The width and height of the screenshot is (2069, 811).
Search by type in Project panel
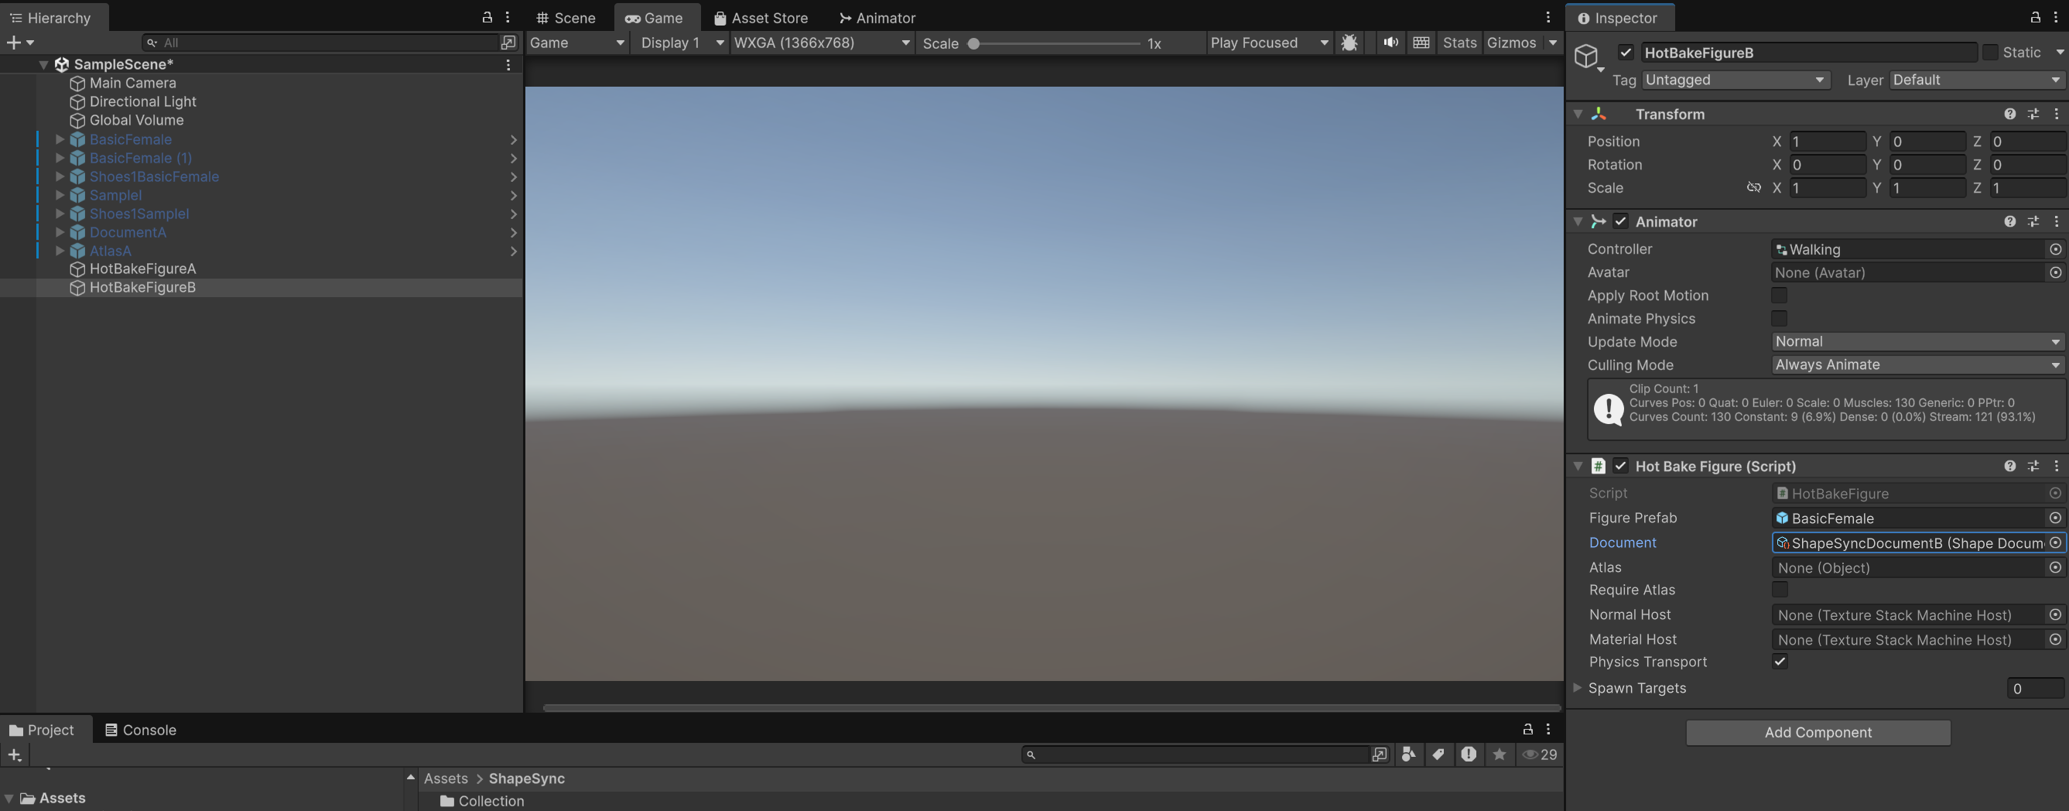1409,754
